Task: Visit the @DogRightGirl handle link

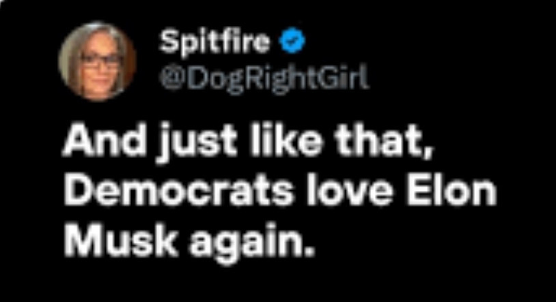Action: (264, 77)
